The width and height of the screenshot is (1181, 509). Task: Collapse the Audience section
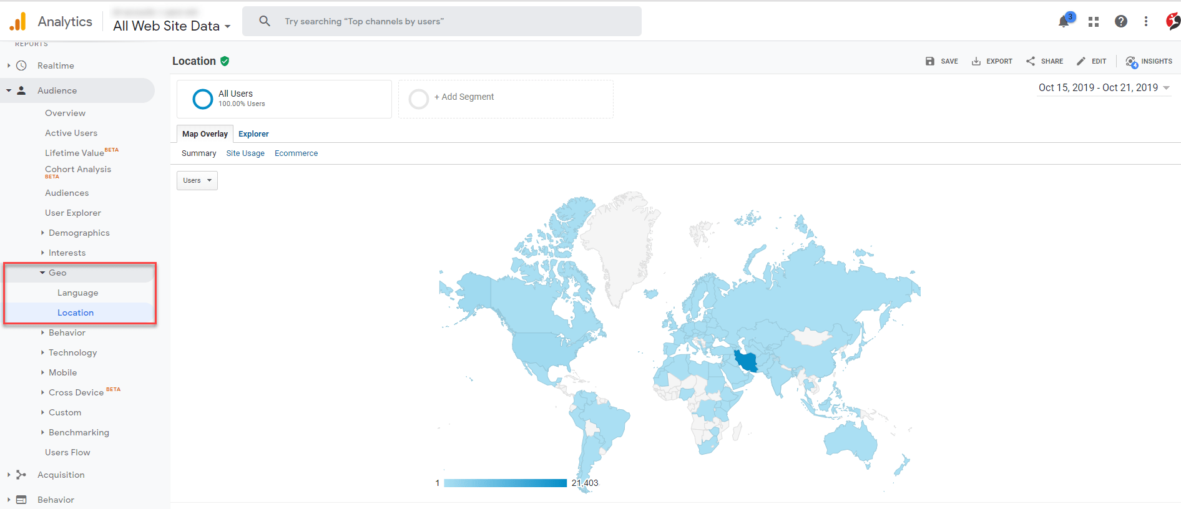tap(9, 90)
